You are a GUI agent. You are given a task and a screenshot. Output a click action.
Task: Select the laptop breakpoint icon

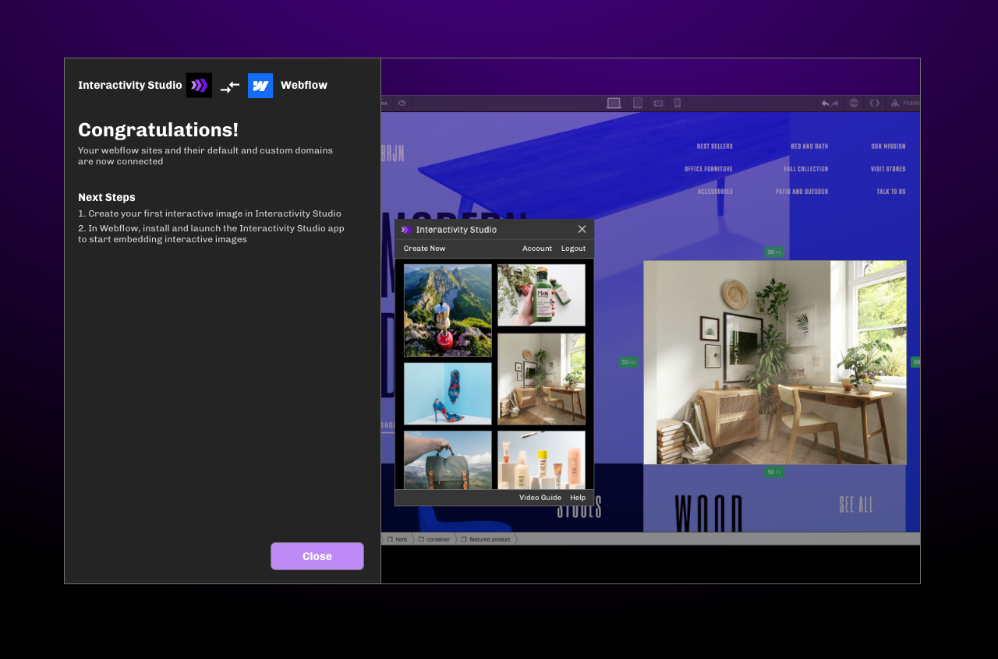pyautogui.click(x=614, y=102)
